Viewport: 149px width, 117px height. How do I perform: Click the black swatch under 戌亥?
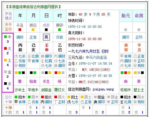(x=46, y=30)
